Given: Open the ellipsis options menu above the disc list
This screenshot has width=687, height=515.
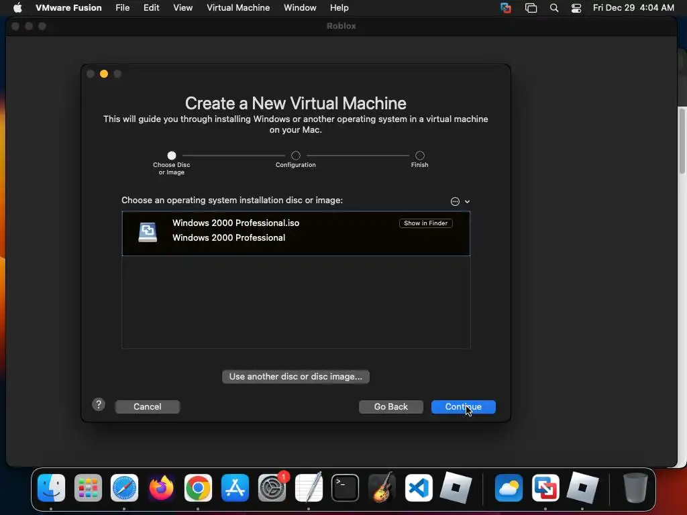Looking at the screenshot, I should (x=456, y=201).
